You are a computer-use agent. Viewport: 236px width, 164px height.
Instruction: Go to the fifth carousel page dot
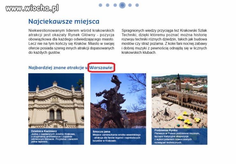coord(130,5)
